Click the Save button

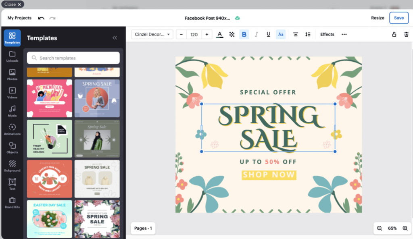398,18
